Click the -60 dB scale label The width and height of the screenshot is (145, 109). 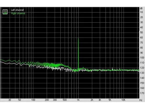coord(141,37)
